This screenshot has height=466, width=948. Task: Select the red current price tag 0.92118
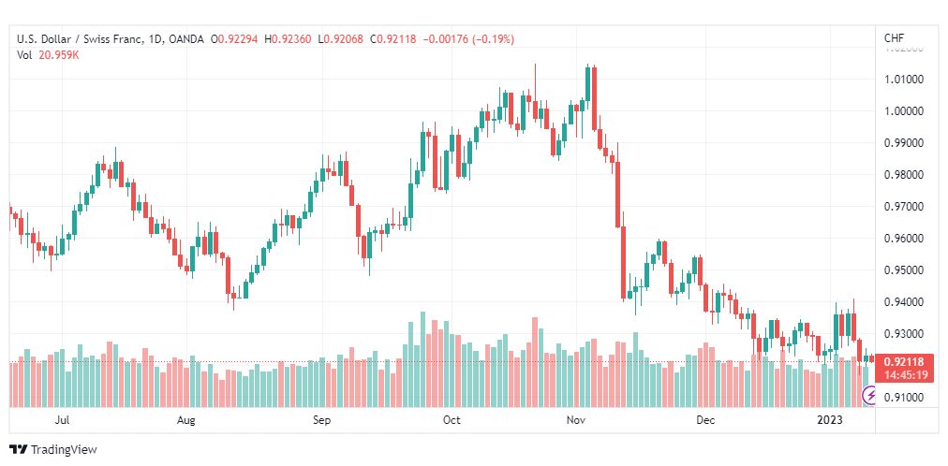[904, 362]
